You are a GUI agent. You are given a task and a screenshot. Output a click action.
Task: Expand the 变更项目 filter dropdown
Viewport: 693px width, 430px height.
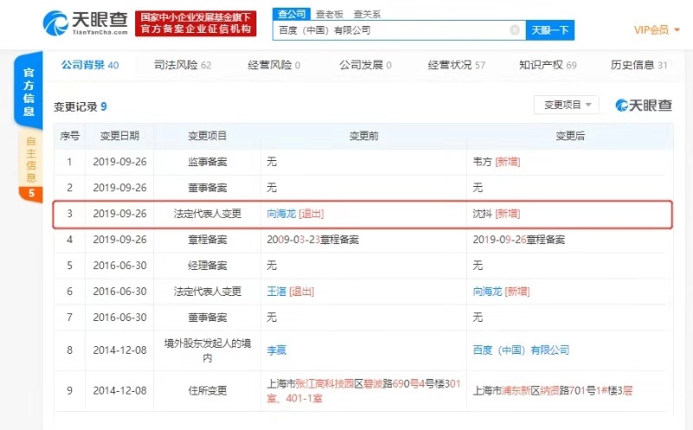[567, 105]
